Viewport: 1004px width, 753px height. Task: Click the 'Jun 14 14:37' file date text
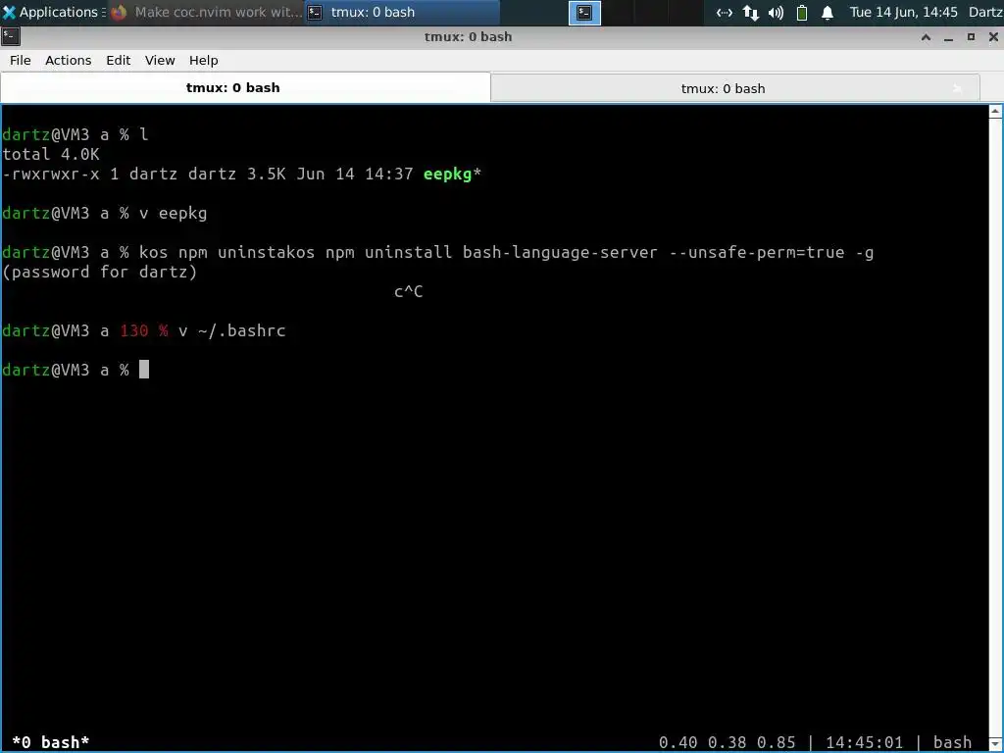coord(355,174)
